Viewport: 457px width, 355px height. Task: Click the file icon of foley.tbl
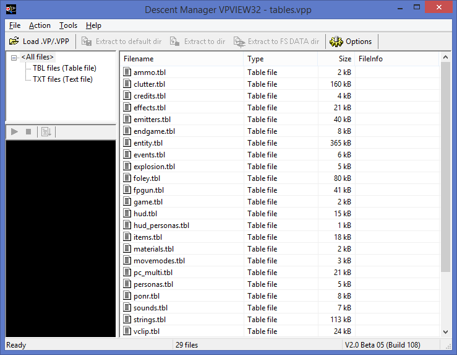127,178
